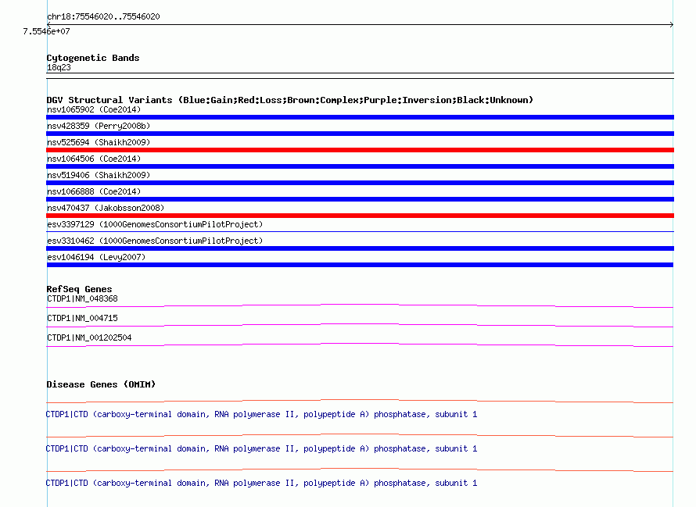Click the 7.5546e+07 scale value
The image size is (696, 507).
(x=46, y=31)
